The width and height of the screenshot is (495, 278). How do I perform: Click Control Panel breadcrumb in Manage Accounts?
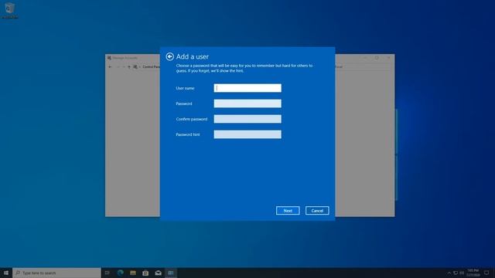152,67
